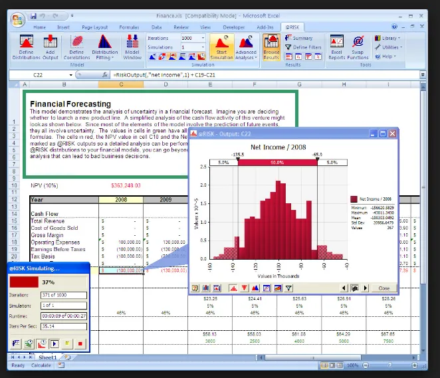Click the Zoom Out minus button
Viewport: 440px width, 378px height.
pos(366,365)
